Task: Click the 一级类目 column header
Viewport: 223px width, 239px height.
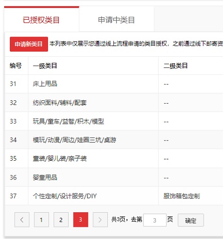Action: (x=45, y=66)
